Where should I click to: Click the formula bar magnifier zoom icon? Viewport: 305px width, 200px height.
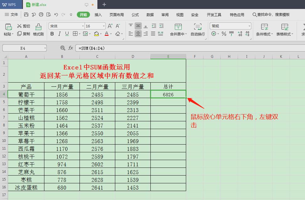click(x=63, y=48)
